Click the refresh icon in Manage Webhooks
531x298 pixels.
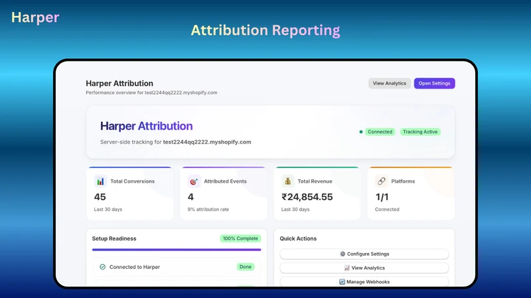click(342, 281)
